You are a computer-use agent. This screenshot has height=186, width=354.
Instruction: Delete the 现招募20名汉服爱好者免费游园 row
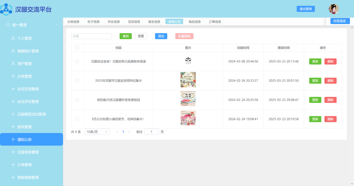tap(330, 100)
